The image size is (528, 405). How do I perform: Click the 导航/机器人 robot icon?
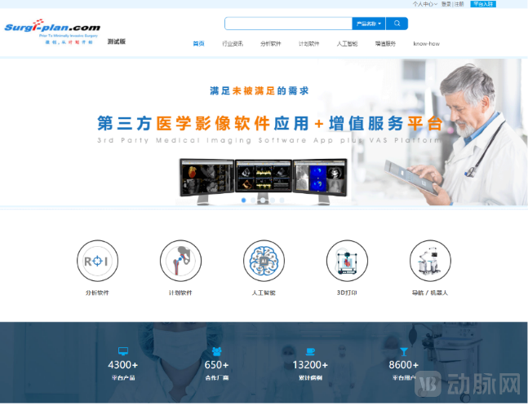[x=430, y=261]
